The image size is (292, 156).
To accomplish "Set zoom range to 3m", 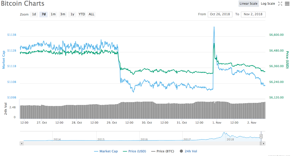I will click(x=63, y=14).
